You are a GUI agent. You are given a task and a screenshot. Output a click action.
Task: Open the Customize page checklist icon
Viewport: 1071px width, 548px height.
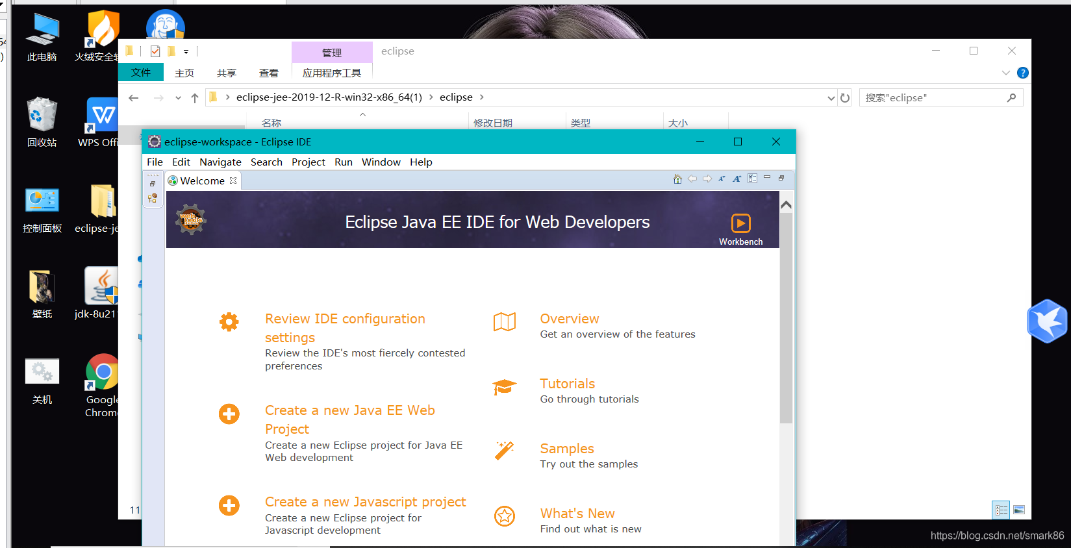(x=752, y=179)
